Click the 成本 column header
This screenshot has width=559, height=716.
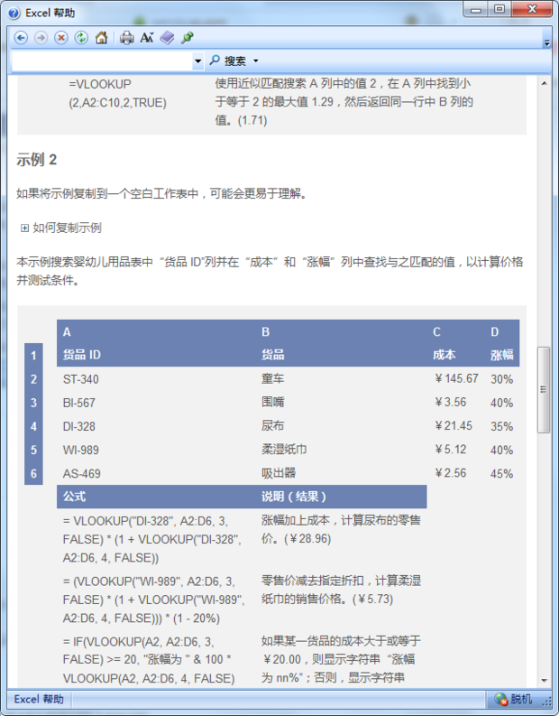pos(444,355)
